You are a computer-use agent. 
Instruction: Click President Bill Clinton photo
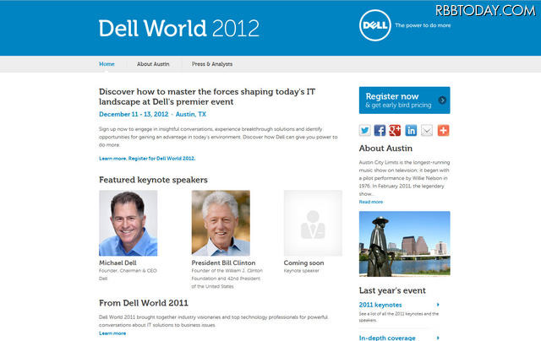click(x=221, y=223)
